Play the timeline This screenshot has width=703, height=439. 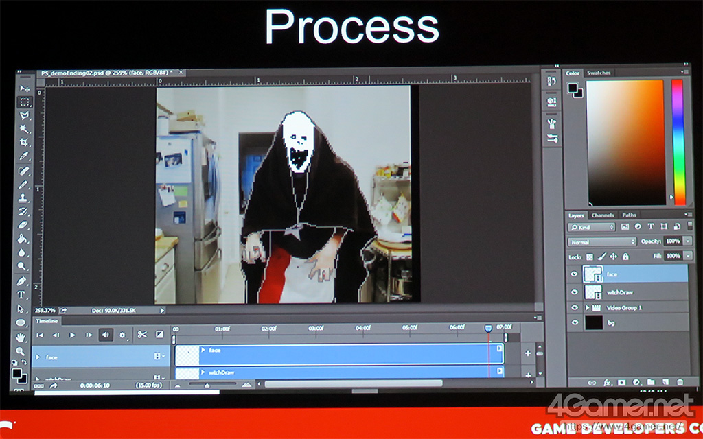[x=73, y=335]
